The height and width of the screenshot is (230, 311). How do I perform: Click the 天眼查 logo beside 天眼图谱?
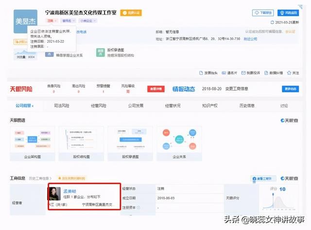(290, 121)
